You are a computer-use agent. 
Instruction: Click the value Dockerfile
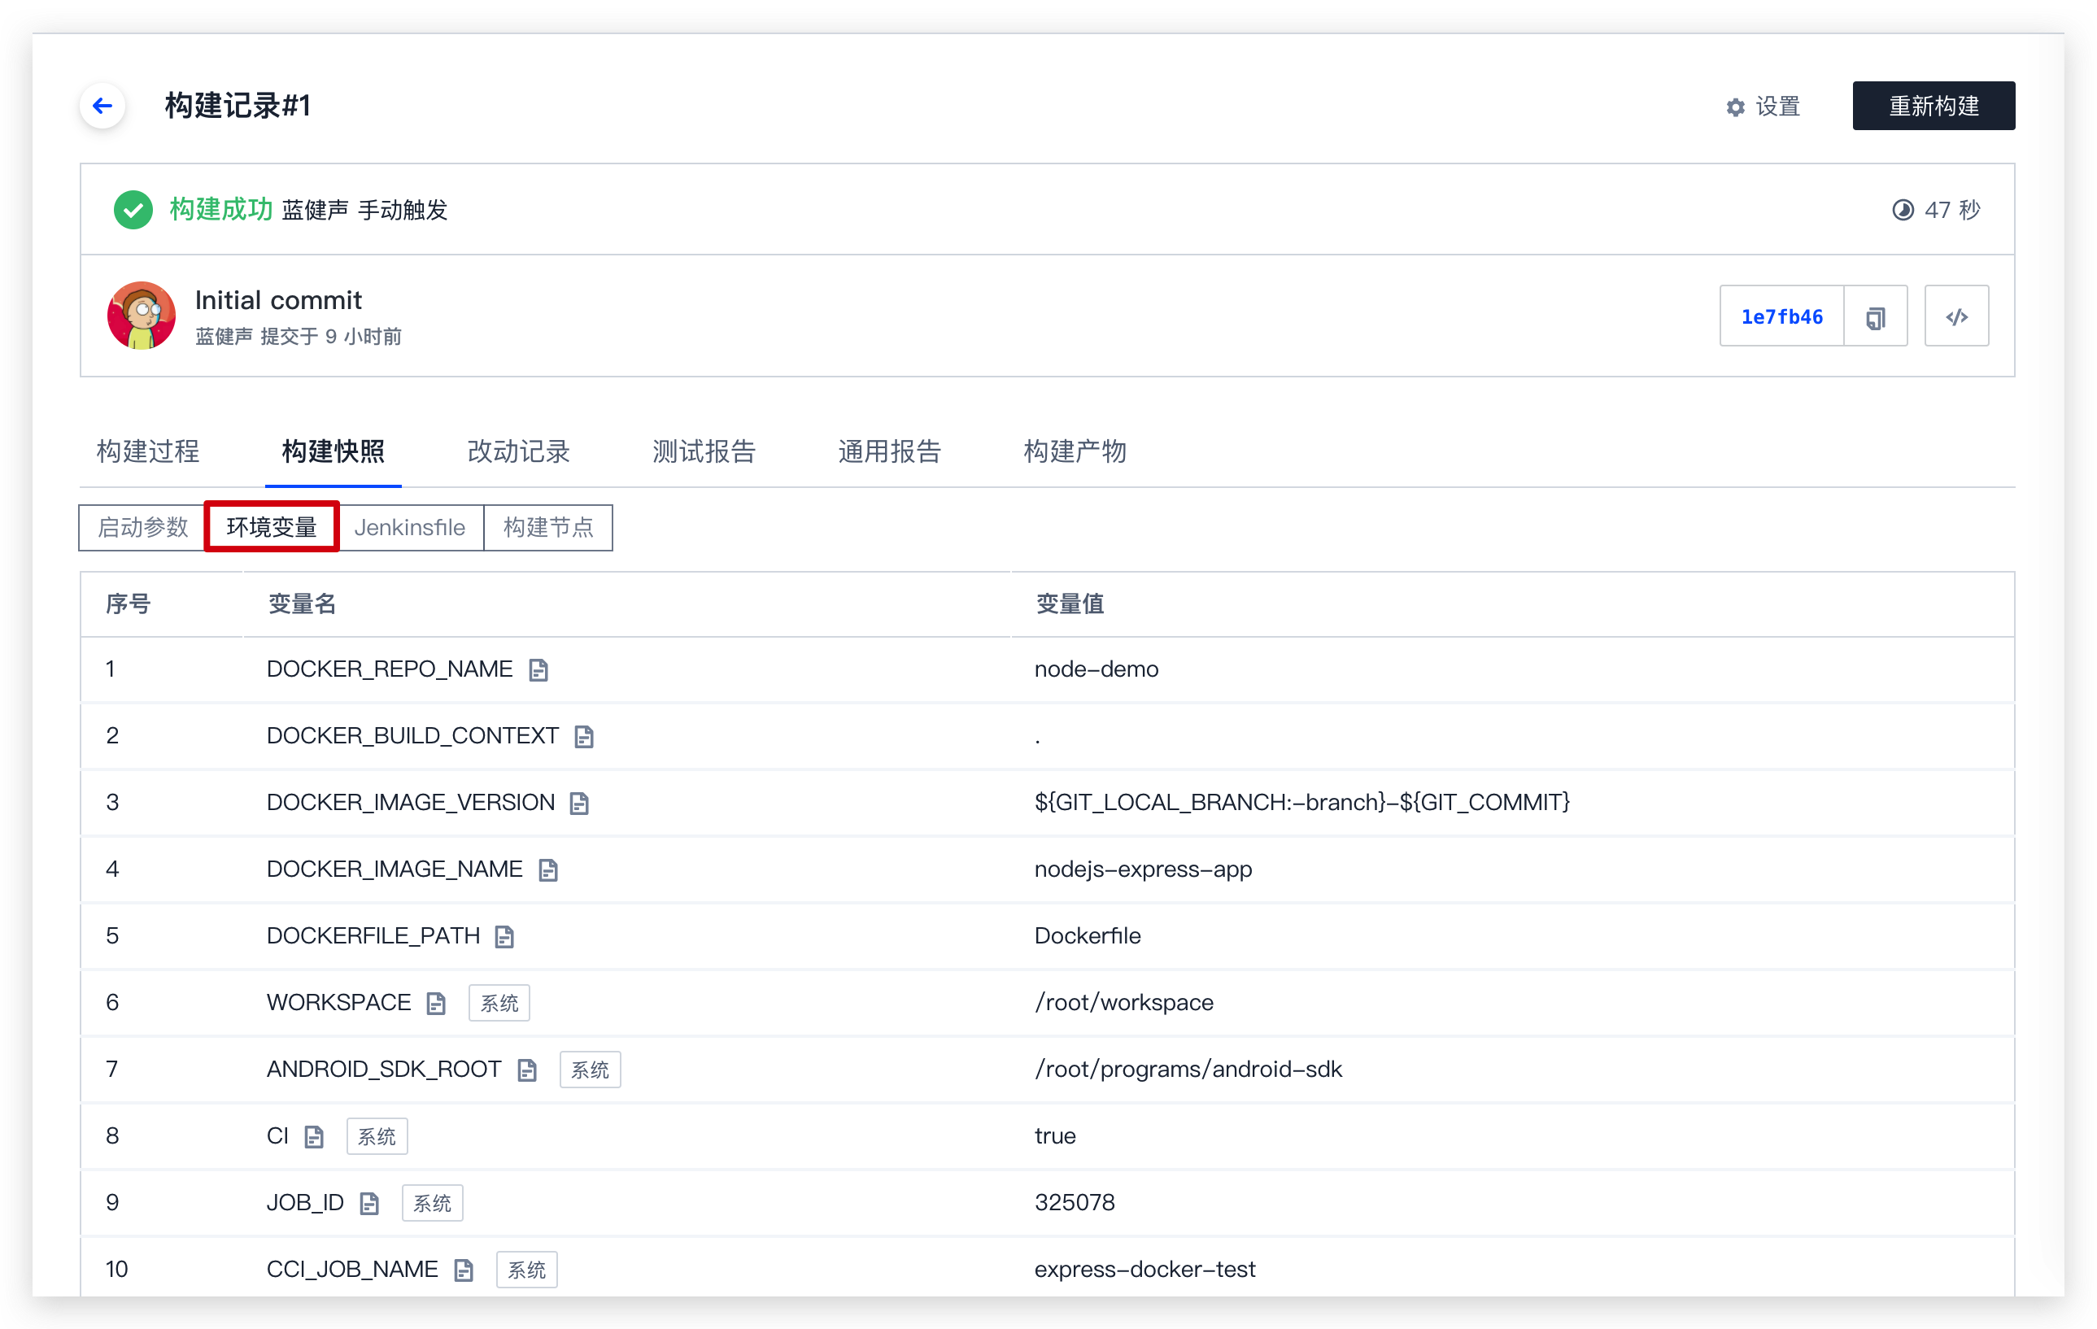coord(1088,936)
